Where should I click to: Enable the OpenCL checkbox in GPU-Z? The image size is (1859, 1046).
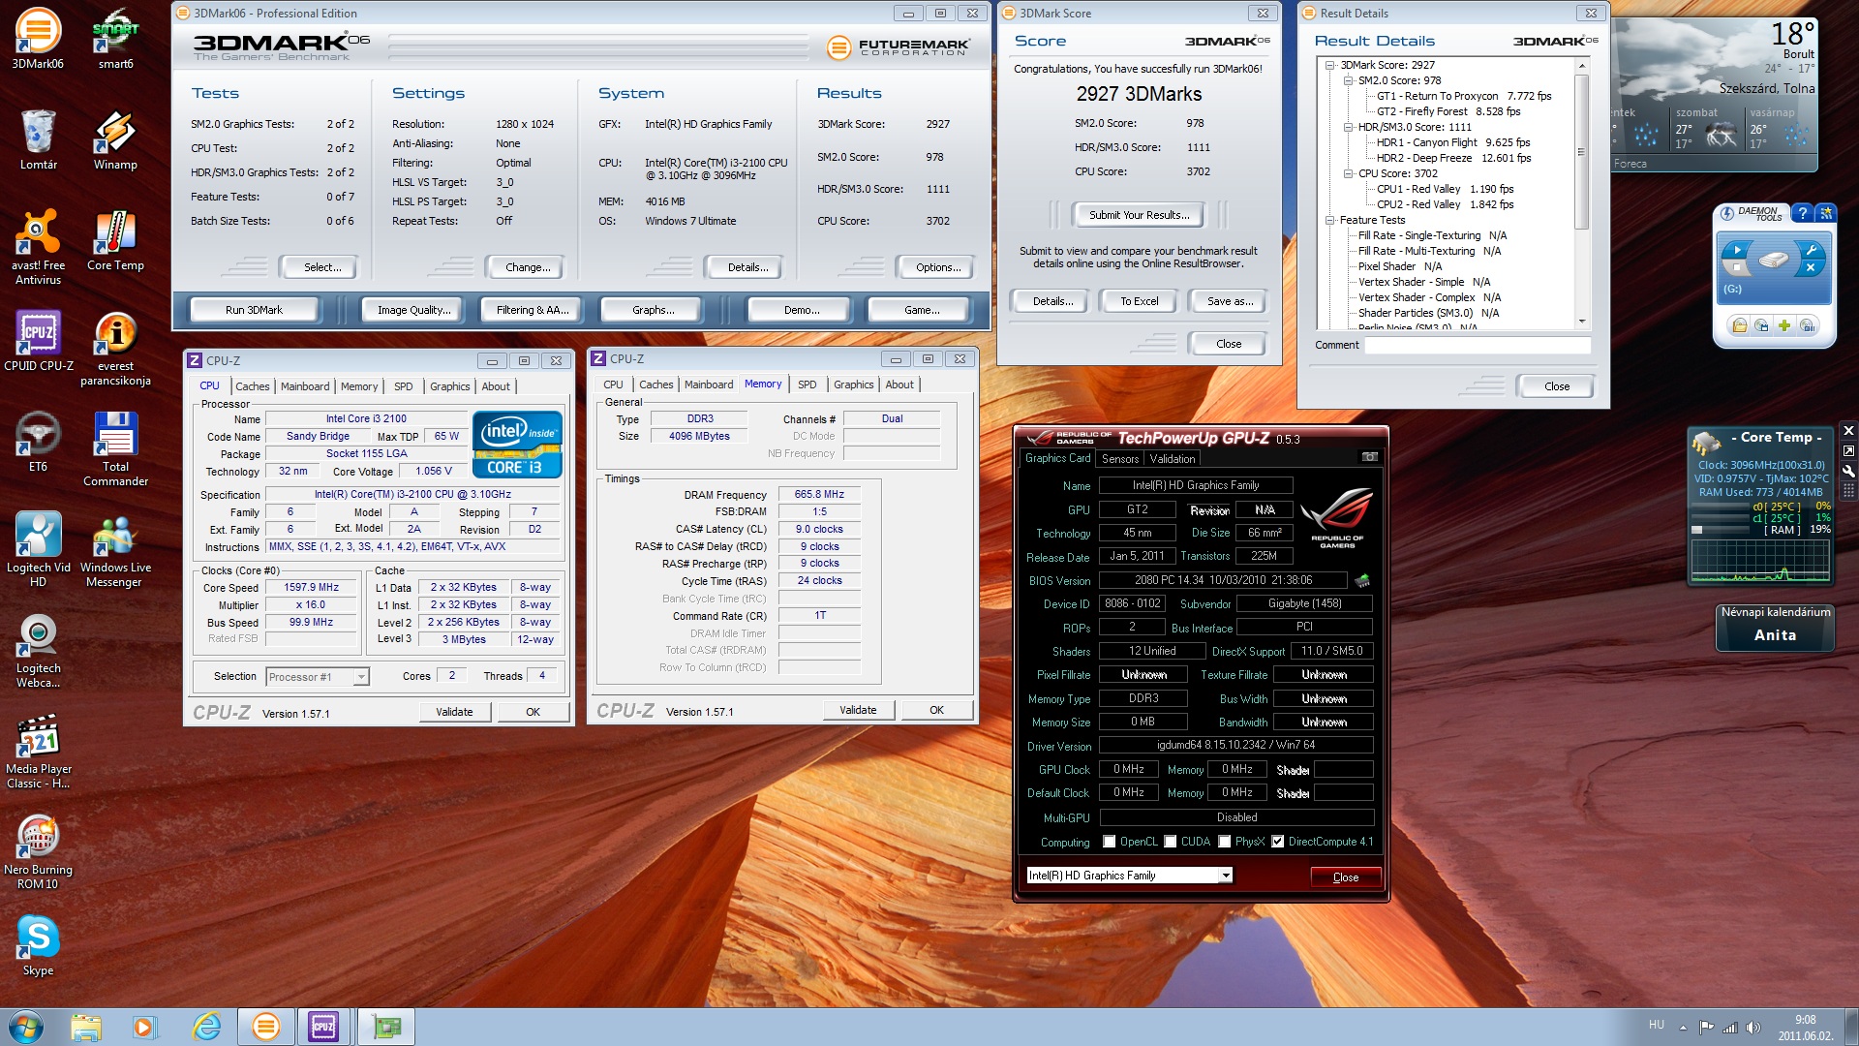pos(1110,842)
